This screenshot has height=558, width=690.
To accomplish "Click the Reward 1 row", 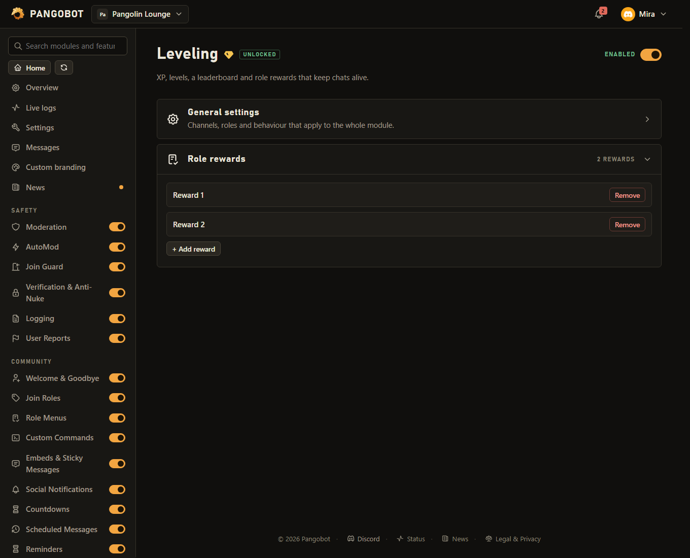I will 409,195.
